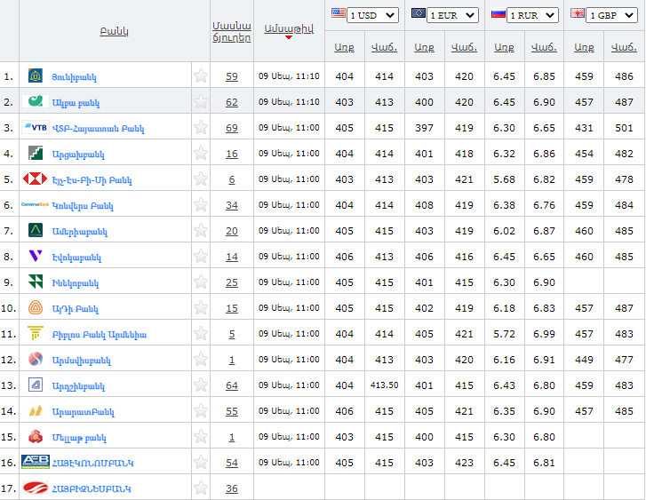Sort by the Ամսաթիվ date column header

(289, 28)
